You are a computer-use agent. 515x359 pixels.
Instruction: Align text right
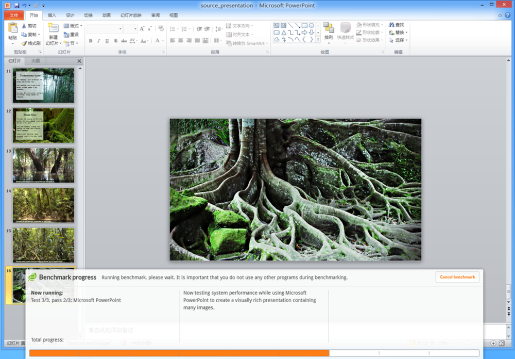pos(189,40)
